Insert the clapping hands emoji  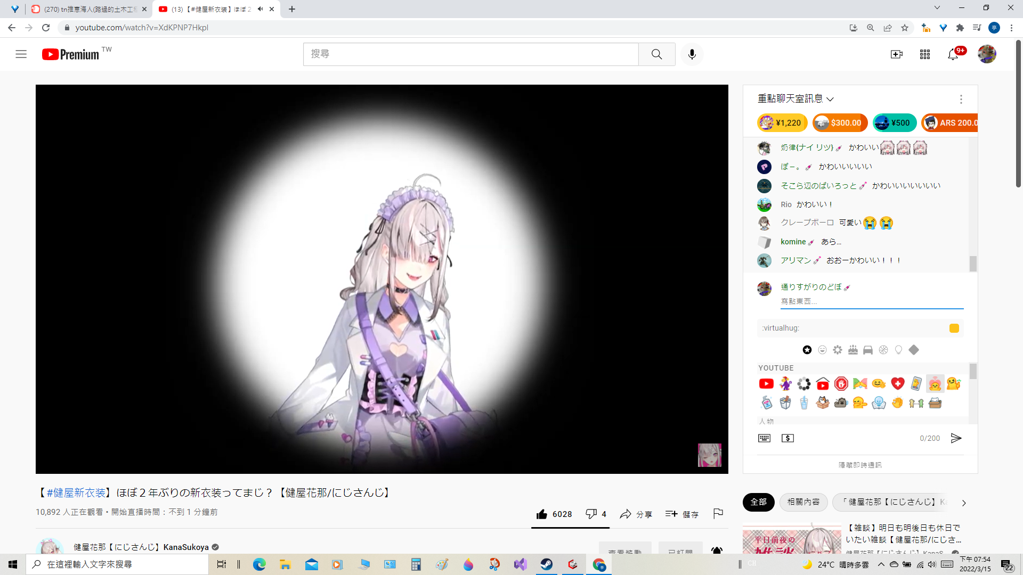click(x=898, y=402)
